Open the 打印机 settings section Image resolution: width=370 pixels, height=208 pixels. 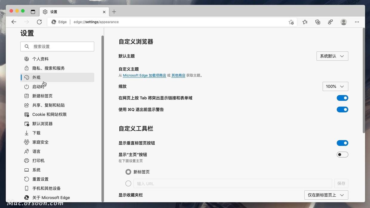coord(38,160)
